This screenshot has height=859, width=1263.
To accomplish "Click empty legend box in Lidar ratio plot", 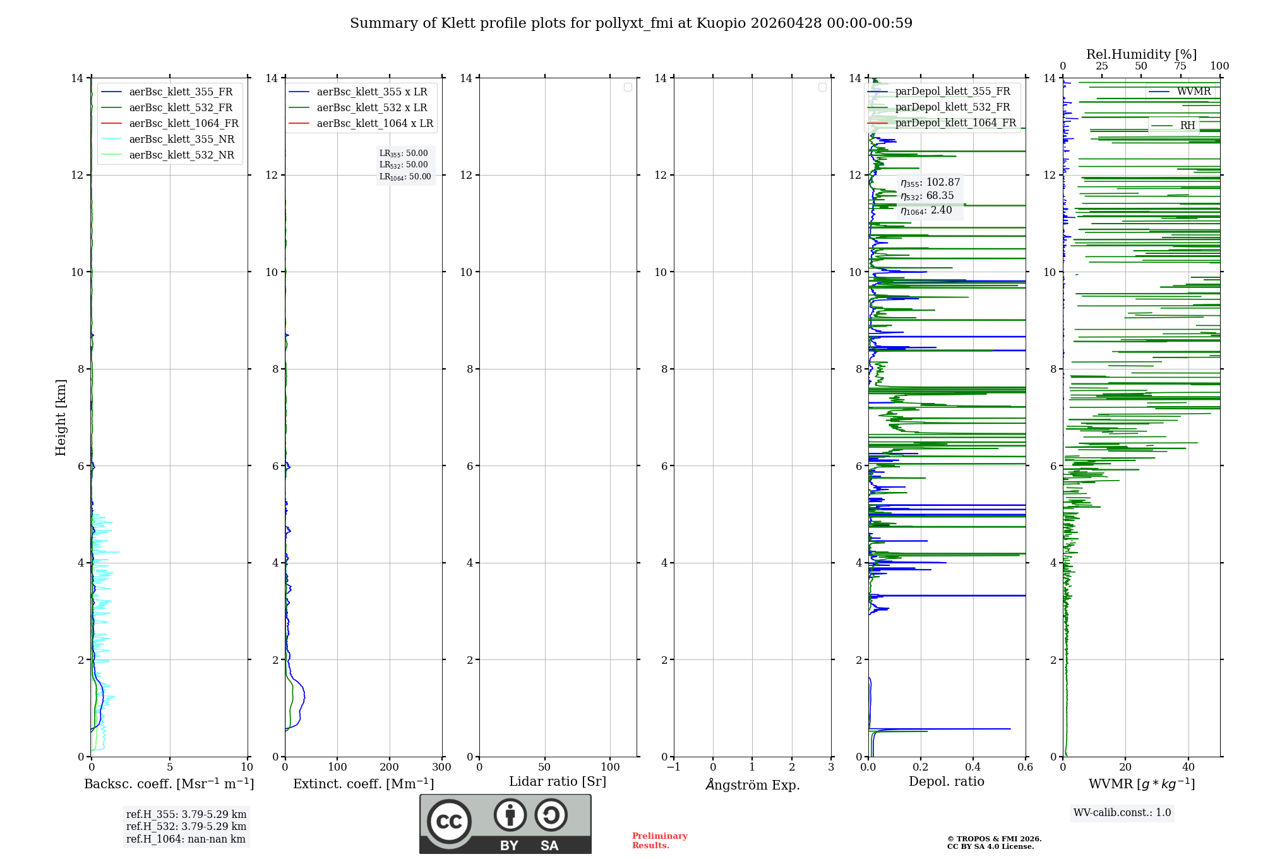I will coord(628,87).
